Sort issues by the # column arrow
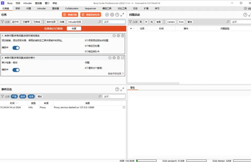 [x=134, y=29]
